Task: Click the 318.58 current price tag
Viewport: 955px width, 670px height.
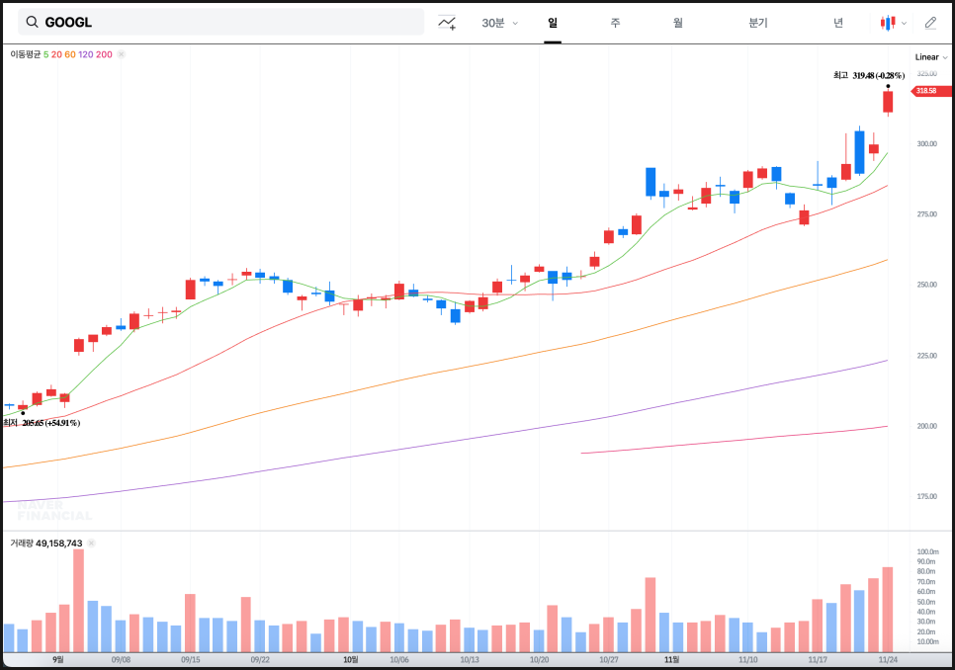Action: [924, 91]
